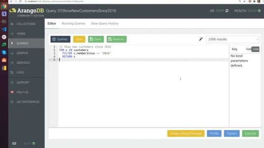Switch to Slow Query History tab
This screenshot has height=148, width=264.
click(105, 23)
